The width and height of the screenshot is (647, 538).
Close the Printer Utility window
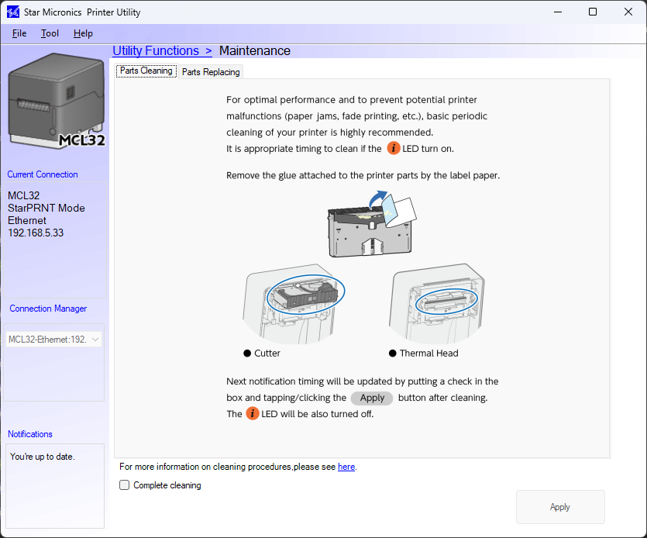pos(628,12)
